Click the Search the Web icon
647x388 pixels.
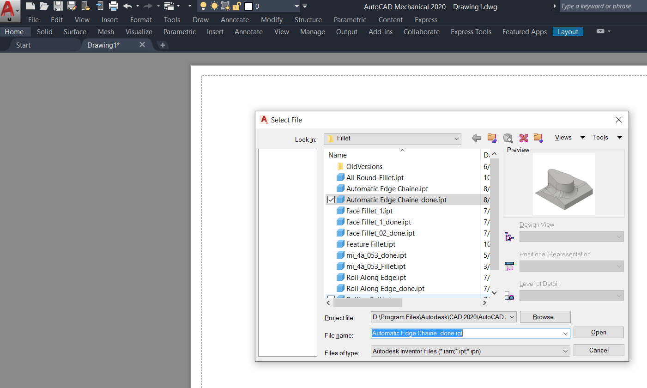click(508, 138)
